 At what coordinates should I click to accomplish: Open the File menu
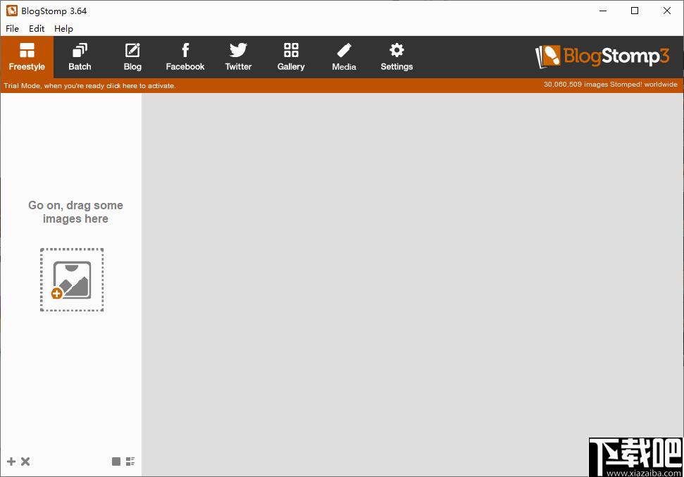pos(12,29)
